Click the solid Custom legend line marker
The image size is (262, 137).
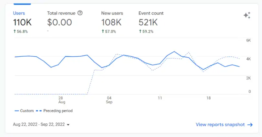coord(17,111)
